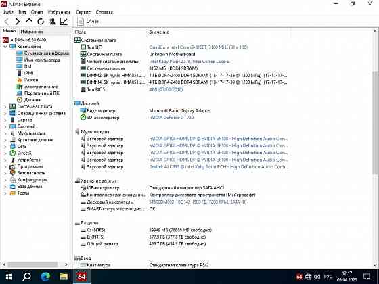The height and width of the screenshot is (284, 379).
Task: Open the ST500DM002 disk drive link
Action: (198, 202)
